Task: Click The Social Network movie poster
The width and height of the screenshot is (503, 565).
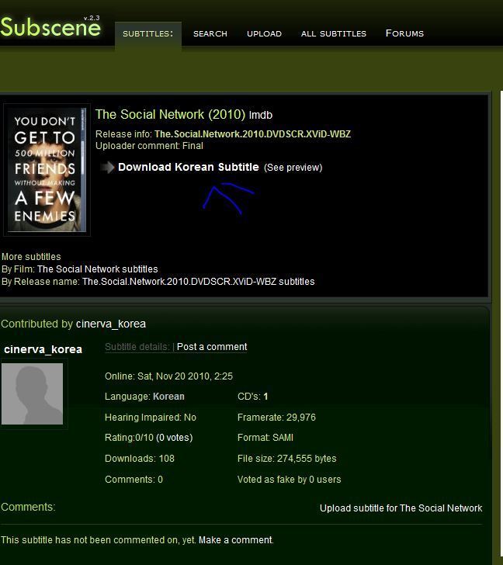Action: (47, 170)
